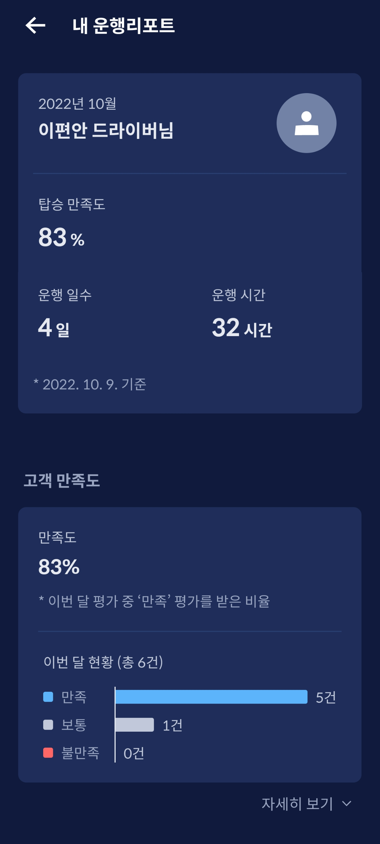
Task: Click the red 불만족 legend swatch
Action: point(48,752)
